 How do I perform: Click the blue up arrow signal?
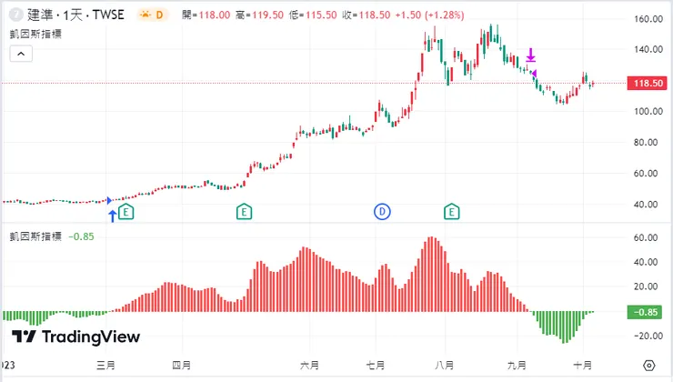(x=113, y=216)
